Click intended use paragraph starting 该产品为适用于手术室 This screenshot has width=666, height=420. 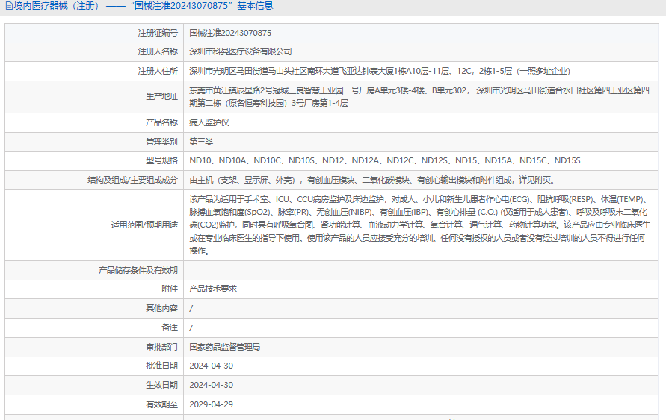(x=419, y=225)
